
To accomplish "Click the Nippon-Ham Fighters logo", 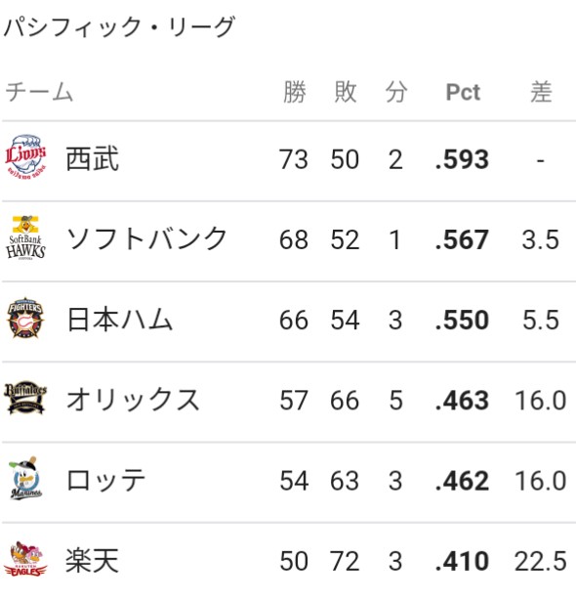I will (x=25, y=318).
